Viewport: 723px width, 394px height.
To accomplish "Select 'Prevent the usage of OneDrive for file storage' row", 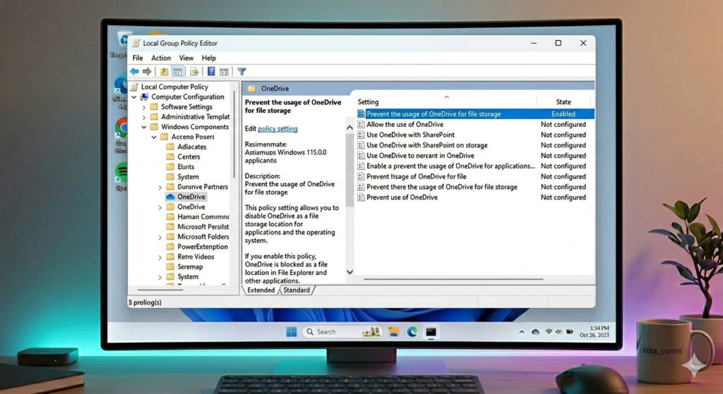I will pyautogui.click(x=475, y=113).
